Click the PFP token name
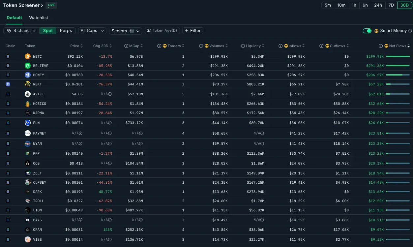Viewport: 413px width, 247px height. [x=36, y=153]
